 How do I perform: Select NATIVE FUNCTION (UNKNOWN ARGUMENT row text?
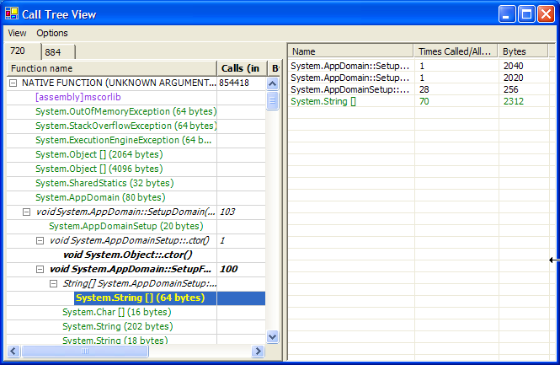[x=119, y=83]
